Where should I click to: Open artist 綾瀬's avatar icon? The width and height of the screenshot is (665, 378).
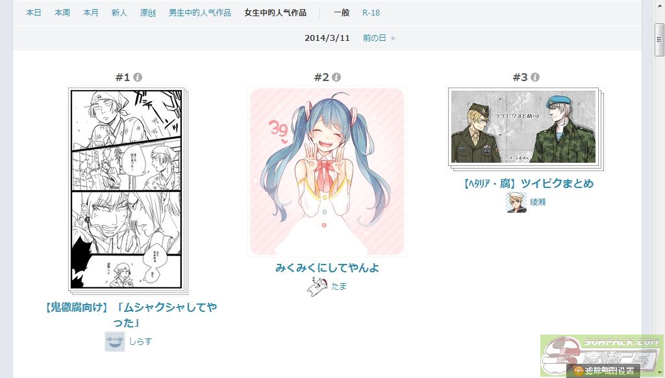point(516,202)
